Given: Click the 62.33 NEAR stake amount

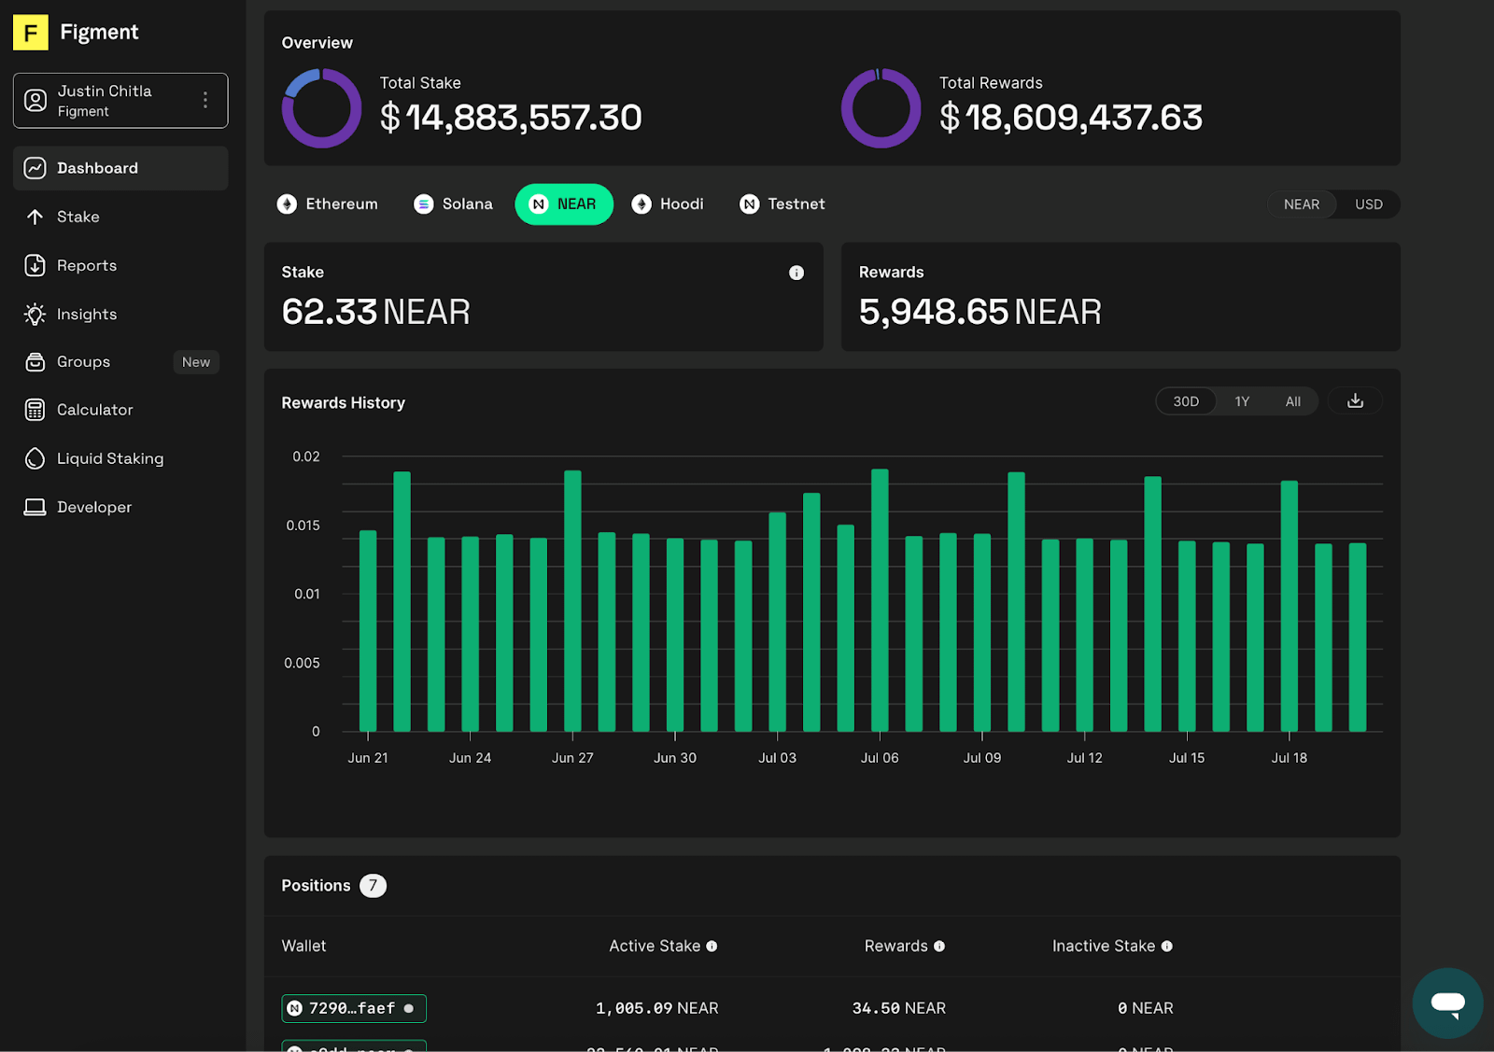Looking at the screenshot, I should tap(376, 312).
